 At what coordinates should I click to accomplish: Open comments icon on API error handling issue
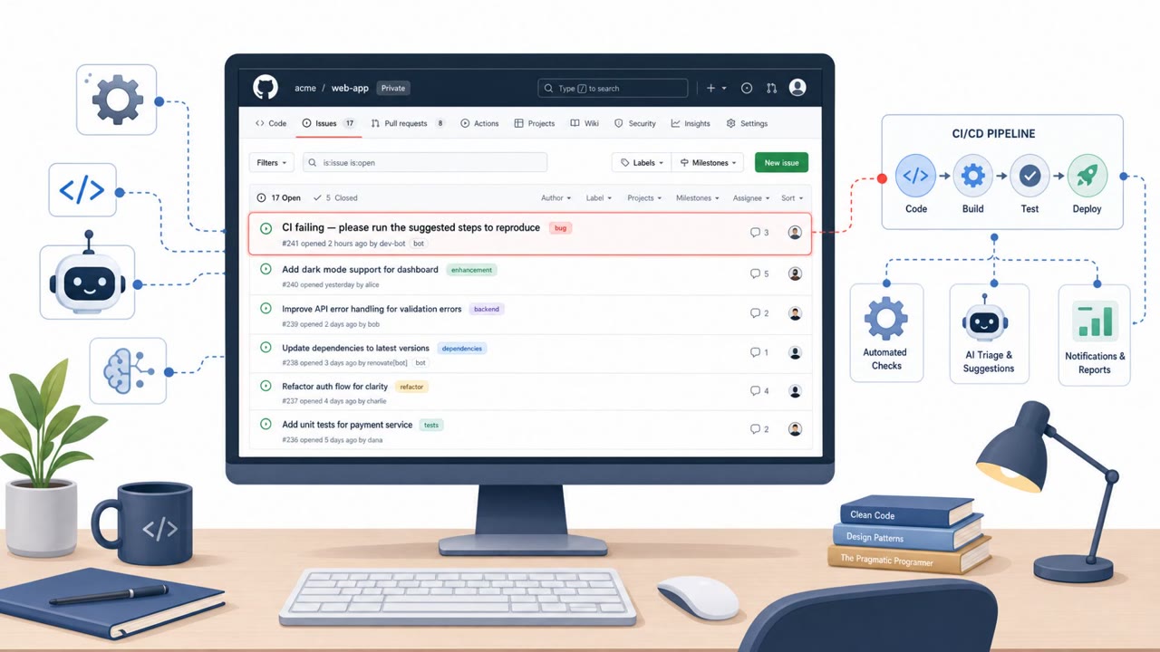pyautogui.click(x=755, y=313)
